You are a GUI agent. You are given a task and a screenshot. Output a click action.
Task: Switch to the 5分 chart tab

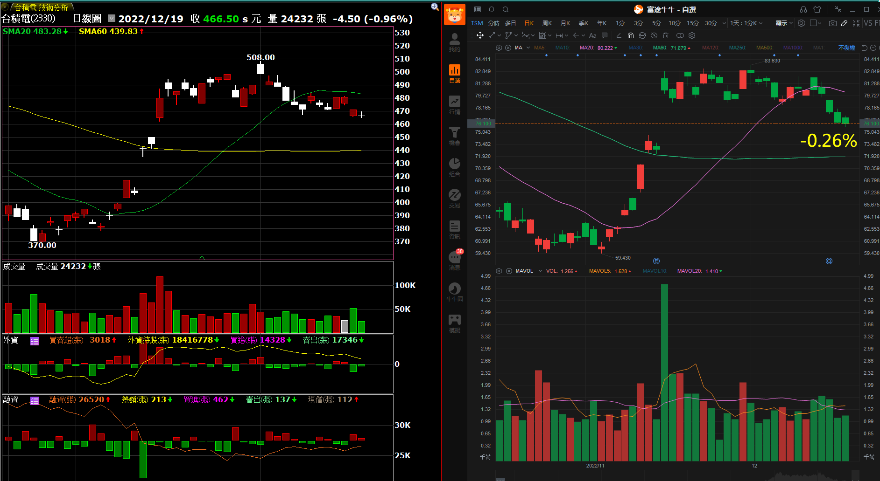656,23
